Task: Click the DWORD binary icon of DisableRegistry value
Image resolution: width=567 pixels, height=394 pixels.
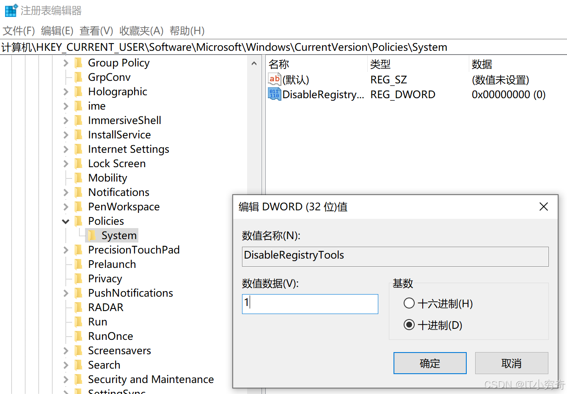Action: click(x=274, y=94)
